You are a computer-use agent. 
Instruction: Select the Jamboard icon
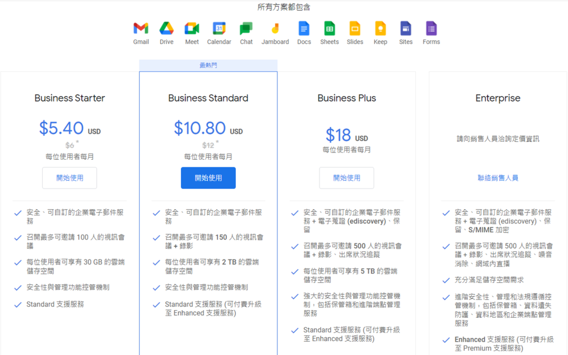[x=275, y=28]
